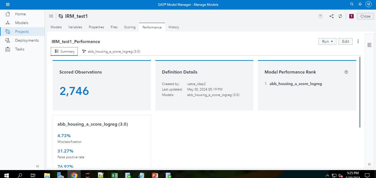
Task: Open the properties panel icon on right edge
Action: point(369,45)
